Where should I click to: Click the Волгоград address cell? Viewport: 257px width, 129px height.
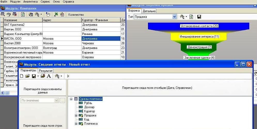62,48
